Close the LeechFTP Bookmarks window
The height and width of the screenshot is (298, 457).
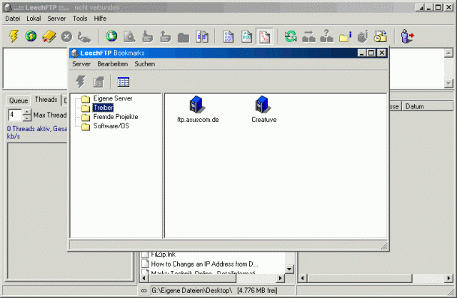(x=381, y=53)
